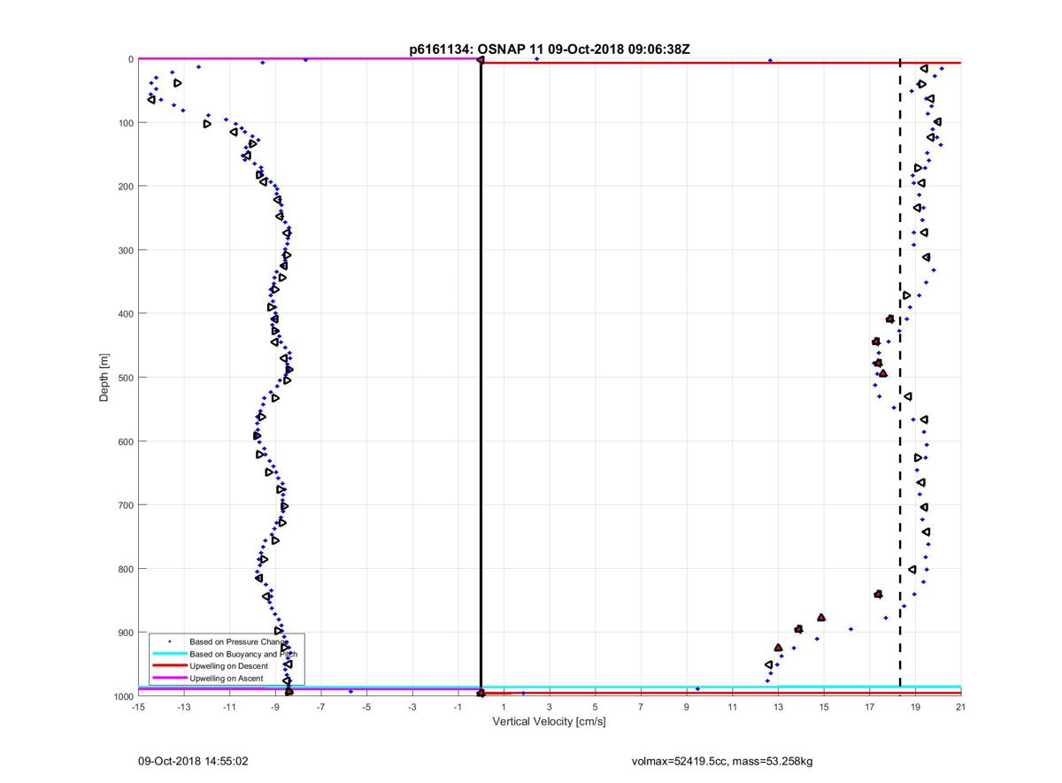This screenshot has height=783, width=1062.
Task: Click the y-axis tick label '700'
Action: [x=125, y=505]
